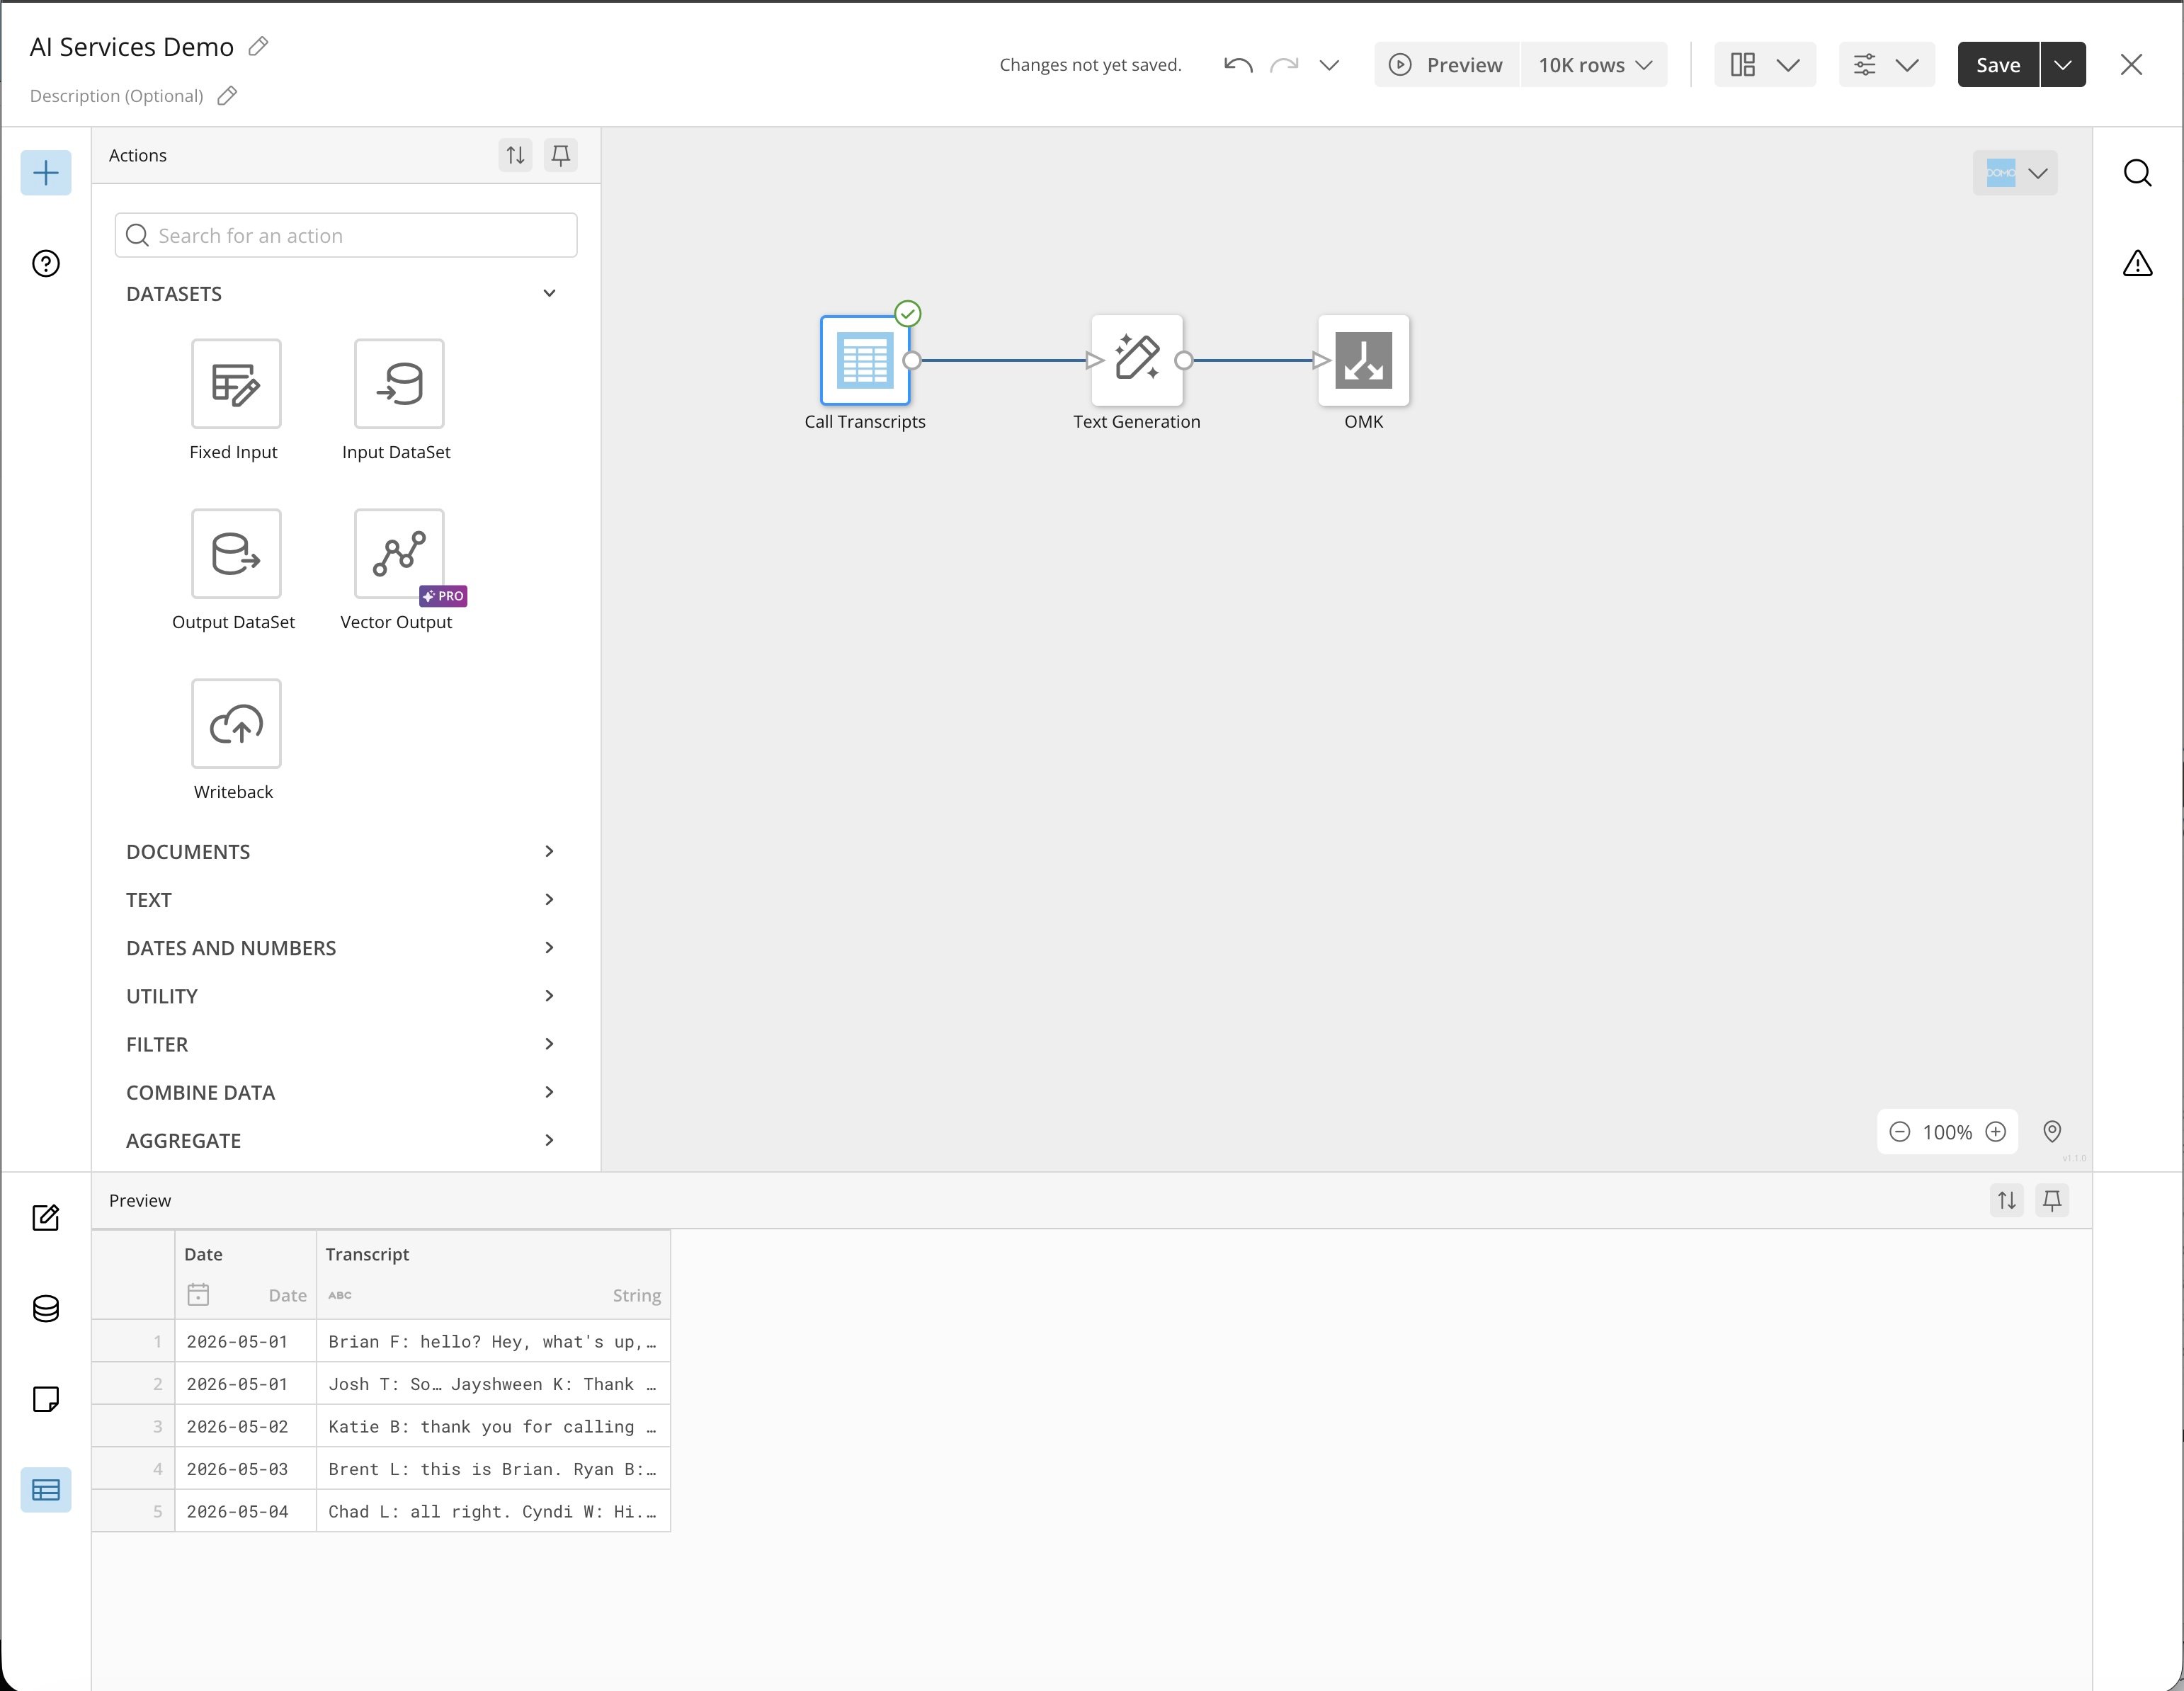Swap the Preview panel position
Screen dimensions: 2184x1691
click(2006, 1200)
